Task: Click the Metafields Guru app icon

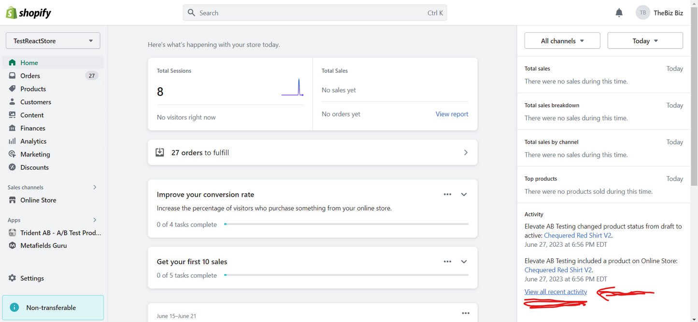Action: coord(13,245)
